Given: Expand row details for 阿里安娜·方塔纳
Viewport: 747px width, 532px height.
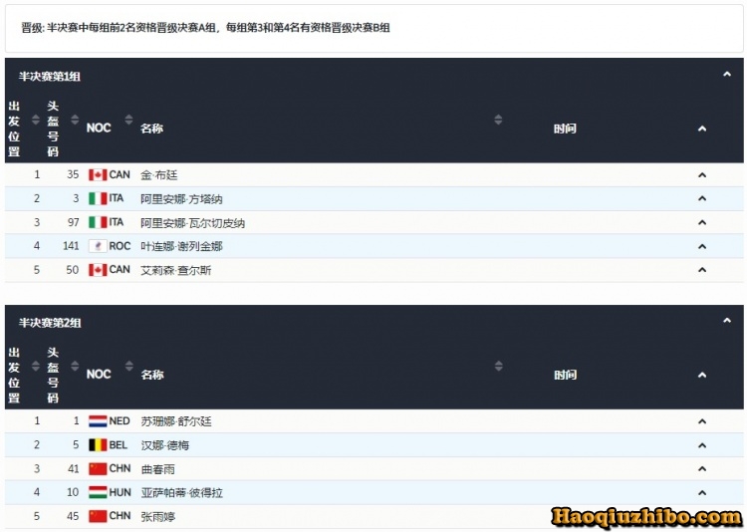Looking at the screenshot, I should [702, 198].
